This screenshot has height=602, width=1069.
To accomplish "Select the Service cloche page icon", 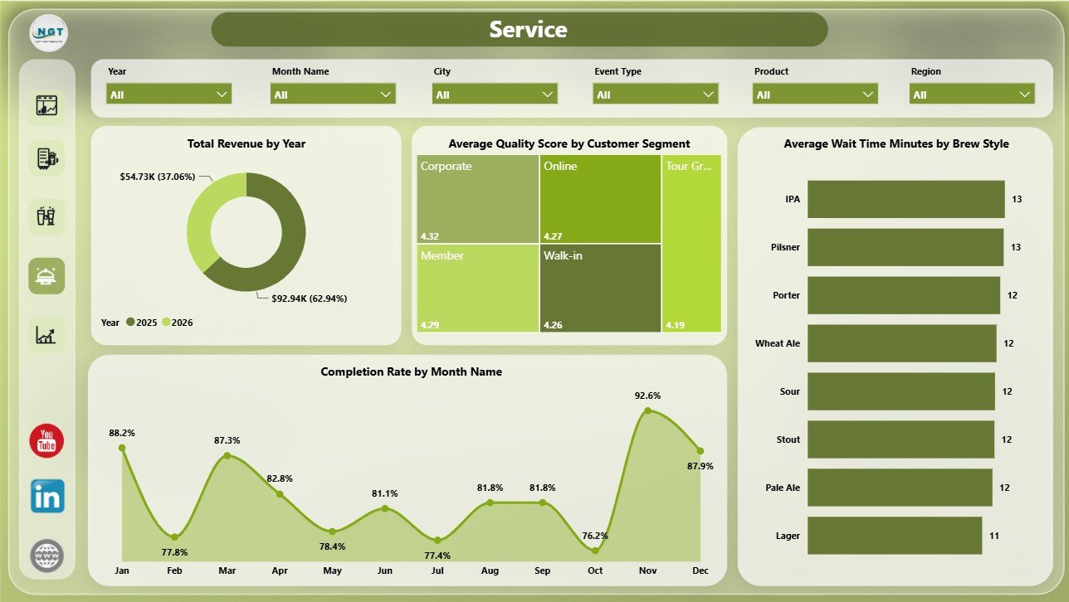I will [x=46, y=276].
